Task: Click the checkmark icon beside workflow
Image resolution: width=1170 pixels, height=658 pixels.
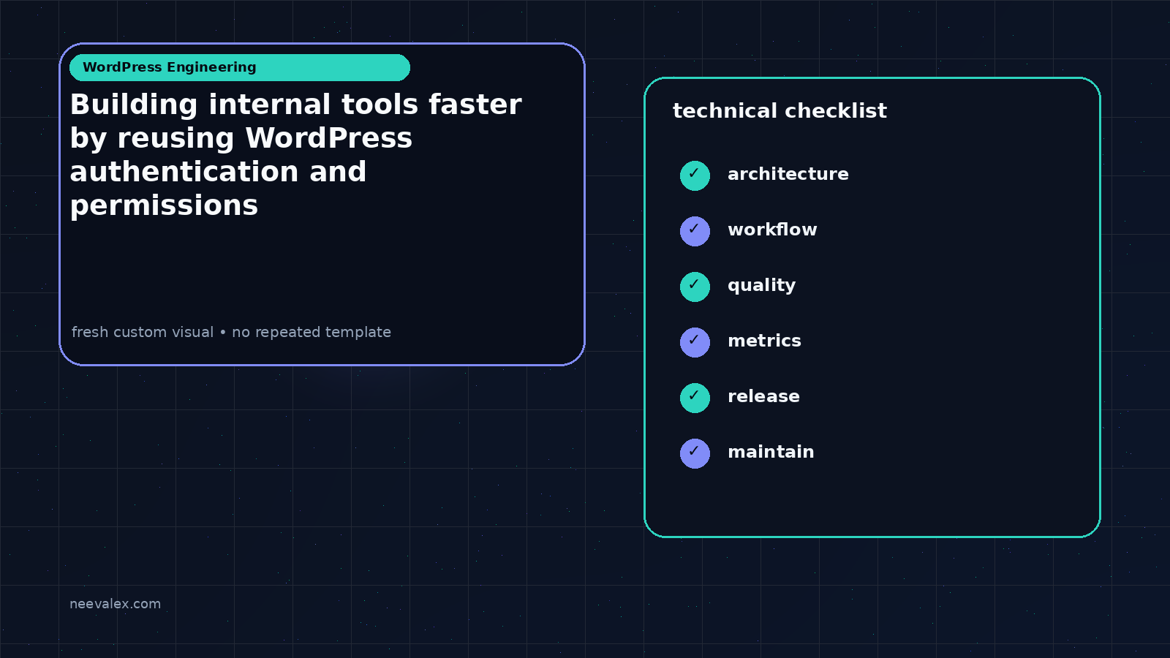Action: tap(695, 231)
